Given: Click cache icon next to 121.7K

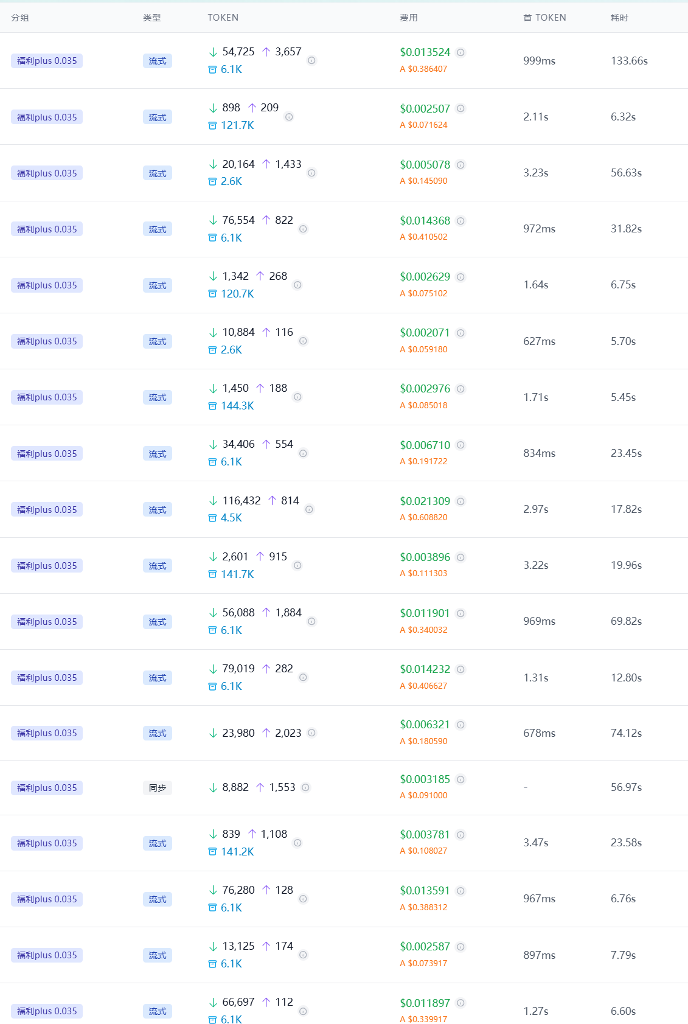Looking at the screenshot, I should 212,125.
